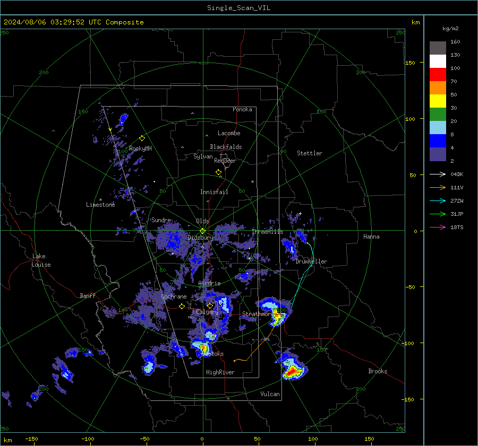
Task: Click the Lacombe city label
Action: click(x=229, y=133)
